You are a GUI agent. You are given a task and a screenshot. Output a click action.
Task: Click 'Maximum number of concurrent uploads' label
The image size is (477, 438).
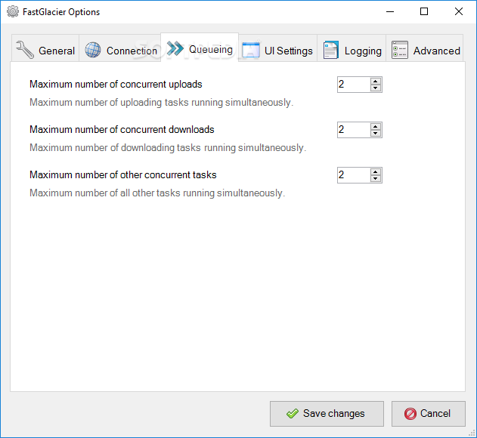[116, 84]
